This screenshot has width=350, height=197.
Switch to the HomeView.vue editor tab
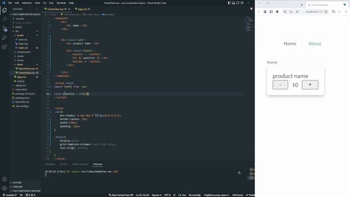click(x=55, y=9)
